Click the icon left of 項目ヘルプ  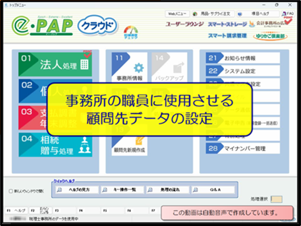[x=240, y=14]
